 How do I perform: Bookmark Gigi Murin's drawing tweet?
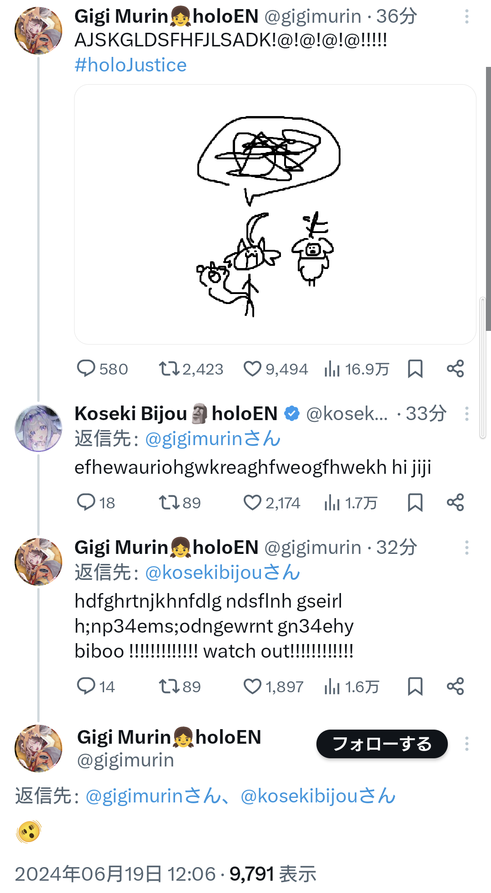click(415, 369)
